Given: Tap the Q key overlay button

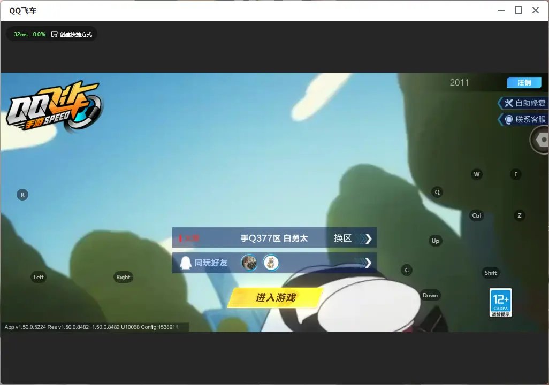Looking at the screenshot, I should tap(437, 192).
